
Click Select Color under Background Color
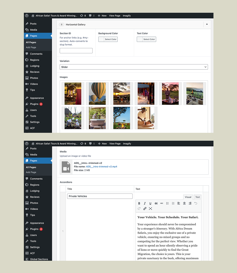pyautogui.click(x=108, y=39)
